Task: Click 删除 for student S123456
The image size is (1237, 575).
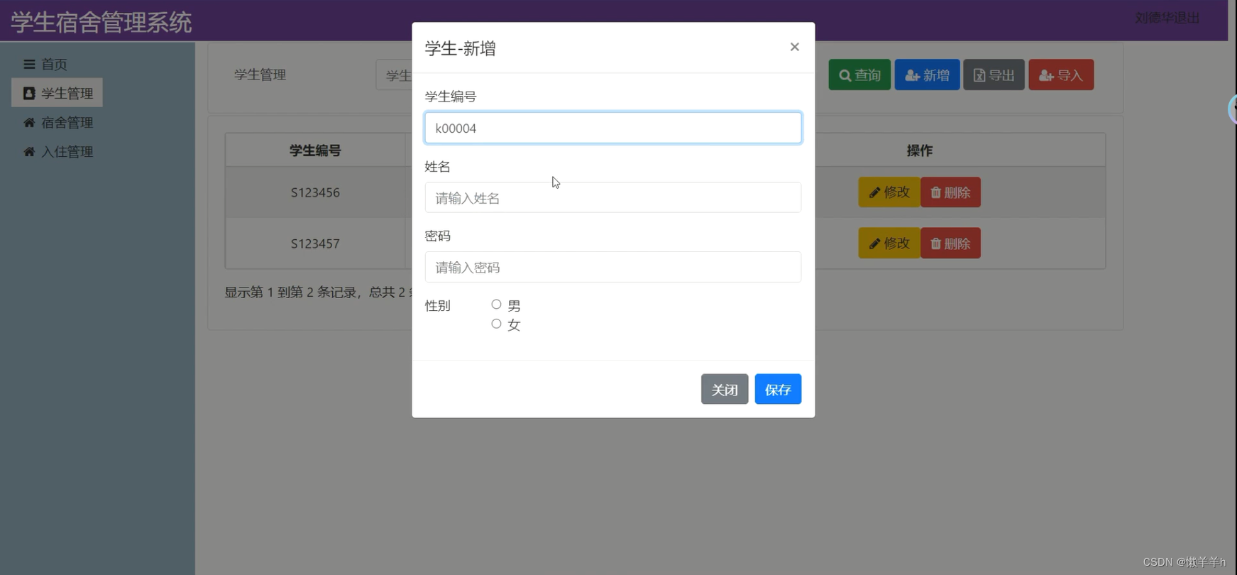Action: click(x=950, y=192)
